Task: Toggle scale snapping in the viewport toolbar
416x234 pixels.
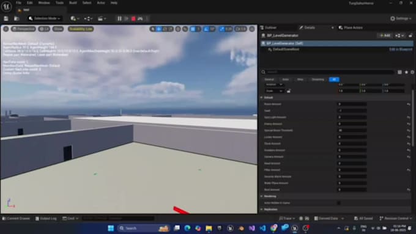Action: [x=222, y=29]
